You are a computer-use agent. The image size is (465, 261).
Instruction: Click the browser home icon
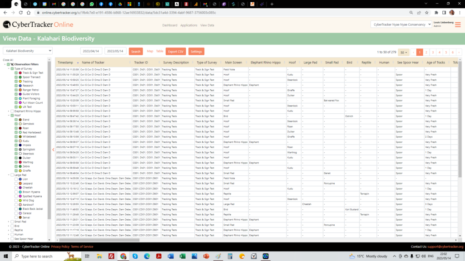pyautogui.click(x=29, y=13)
